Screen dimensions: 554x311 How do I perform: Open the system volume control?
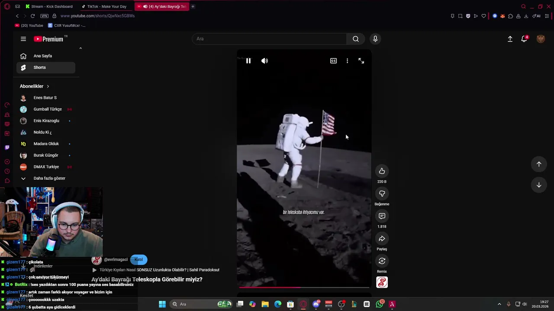525,304
